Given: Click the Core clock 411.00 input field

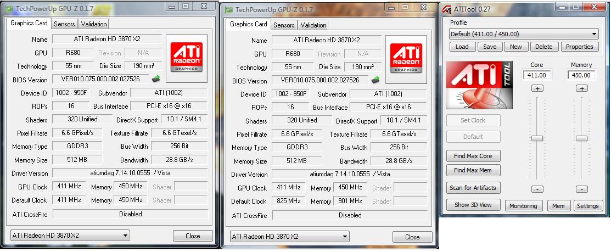Looking at the screenshot, I should 537,75.
